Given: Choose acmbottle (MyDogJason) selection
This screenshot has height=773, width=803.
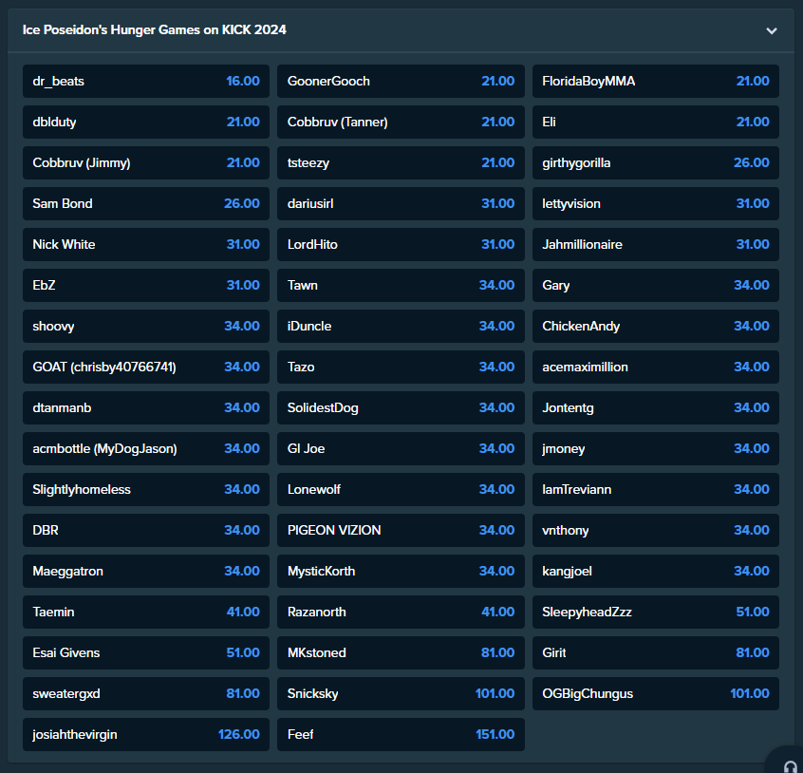Looking at the screenshot, I should [146, 449].
